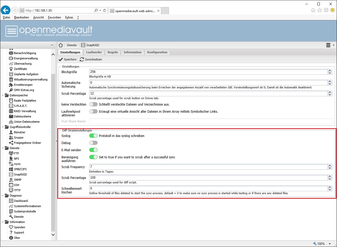Disable the 'E-Mail senden' toggle
Image resolution: width=337 pixels, height=247 pixels.
click(93, 150)
